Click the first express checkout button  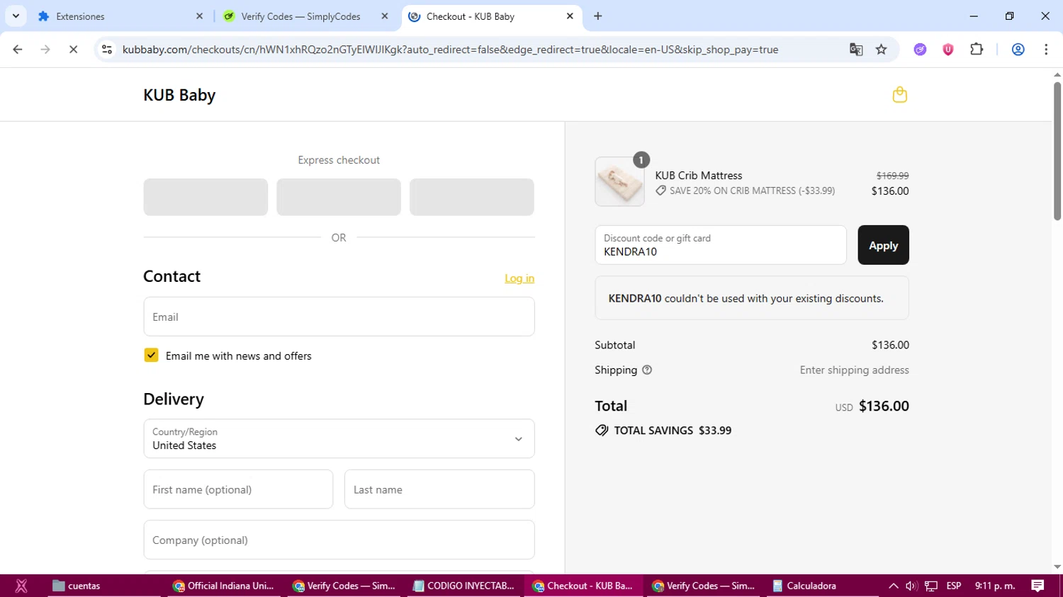(206, 197)
